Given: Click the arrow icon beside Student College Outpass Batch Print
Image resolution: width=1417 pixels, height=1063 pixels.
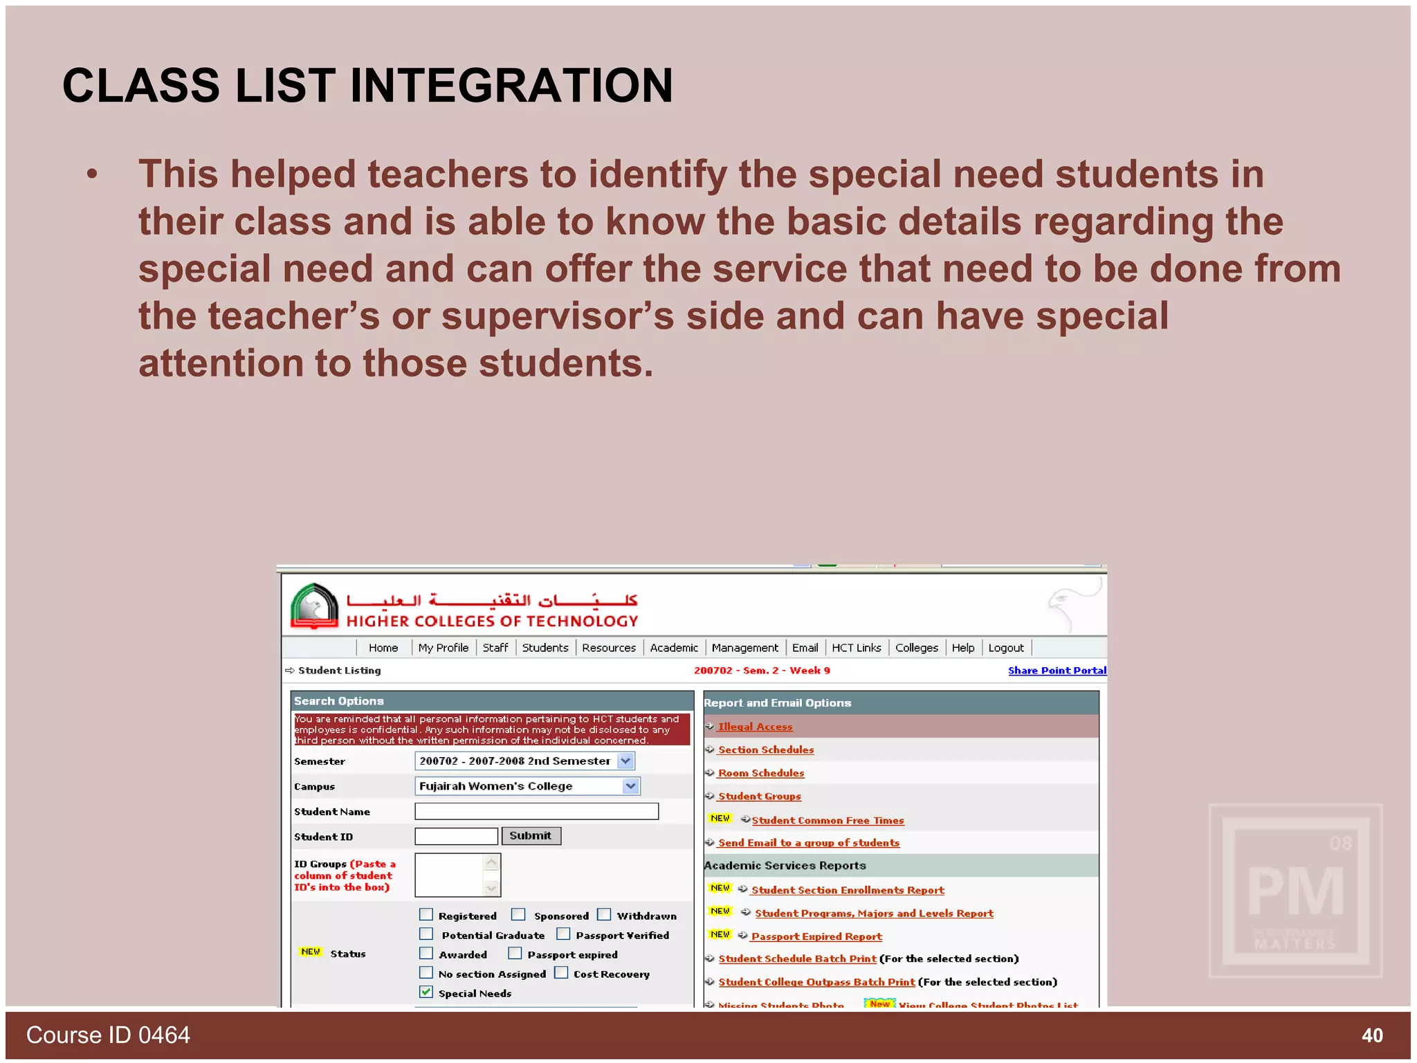Looking at the screenshot, I should 710,981.
